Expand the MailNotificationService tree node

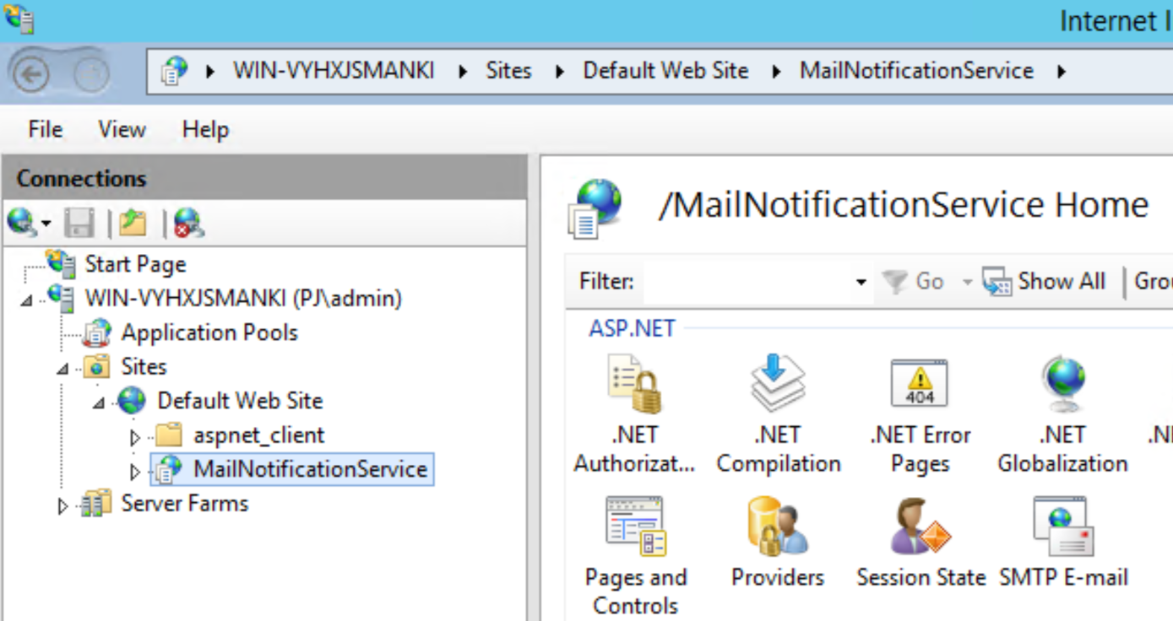135,471
